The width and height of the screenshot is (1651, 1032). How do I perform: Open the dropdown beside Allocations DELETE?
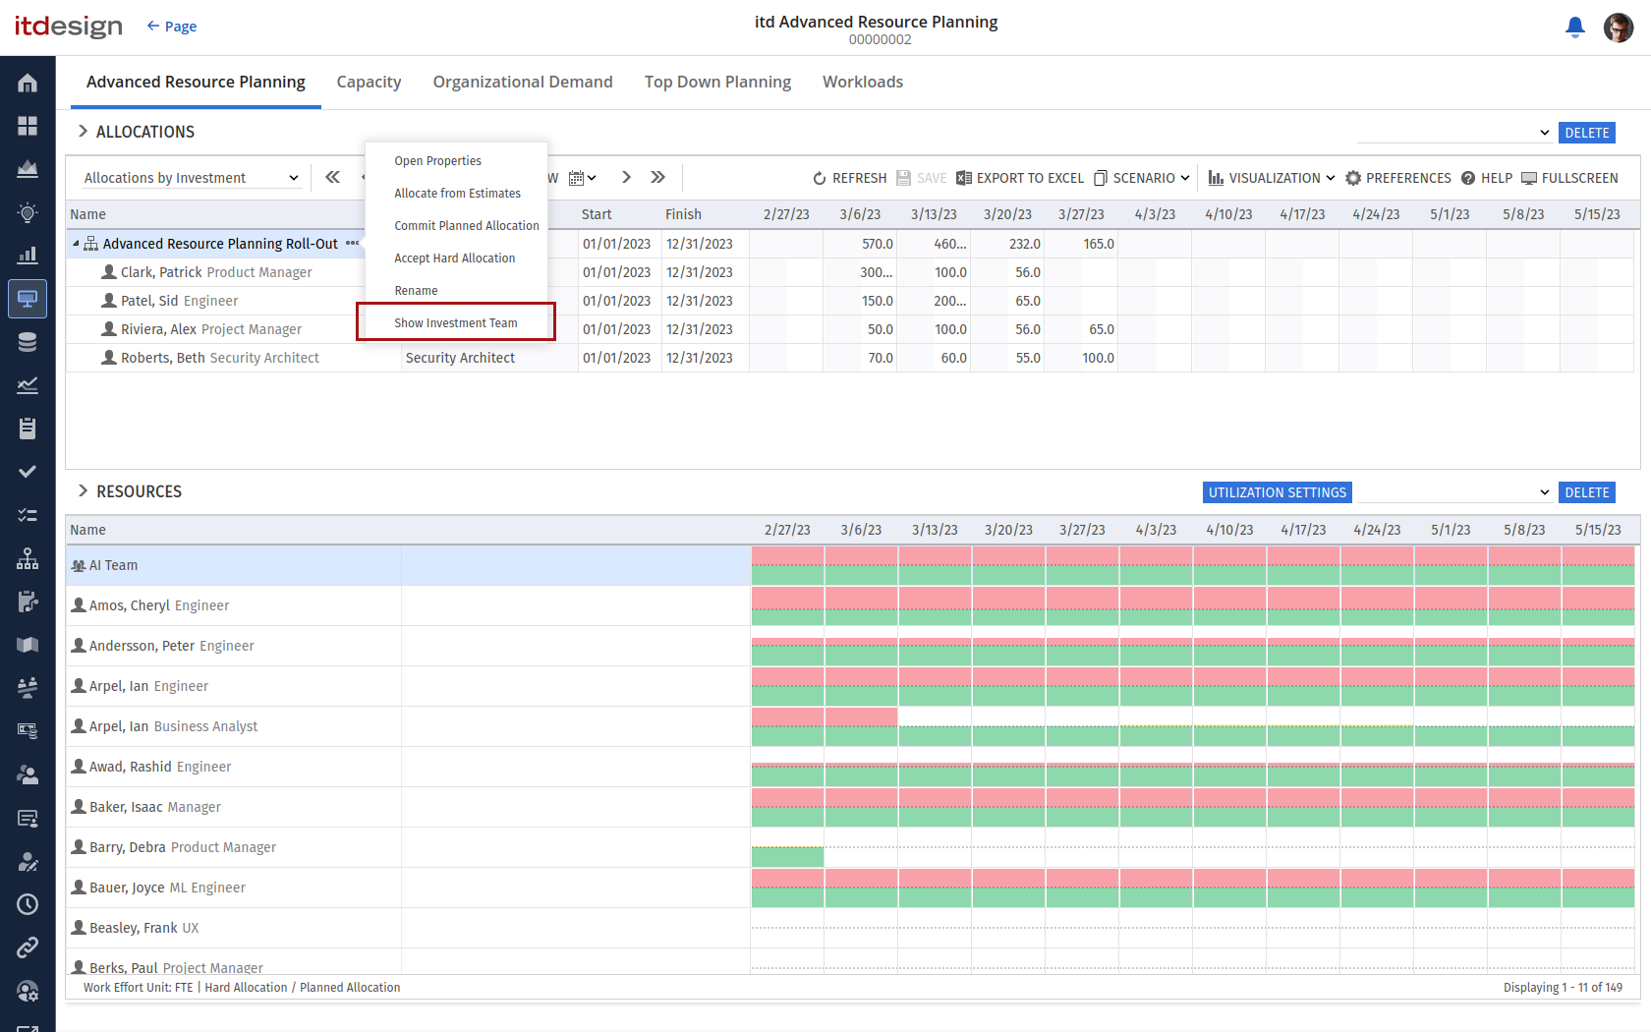[x=1454, y=133]
